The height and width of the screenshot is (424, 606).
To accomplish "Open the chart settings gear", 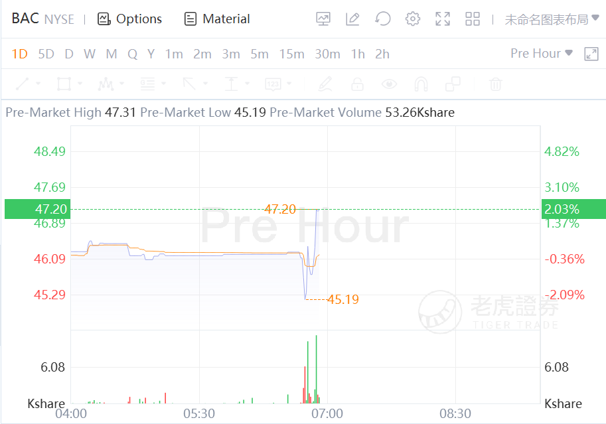I will (x=413, y=19).
